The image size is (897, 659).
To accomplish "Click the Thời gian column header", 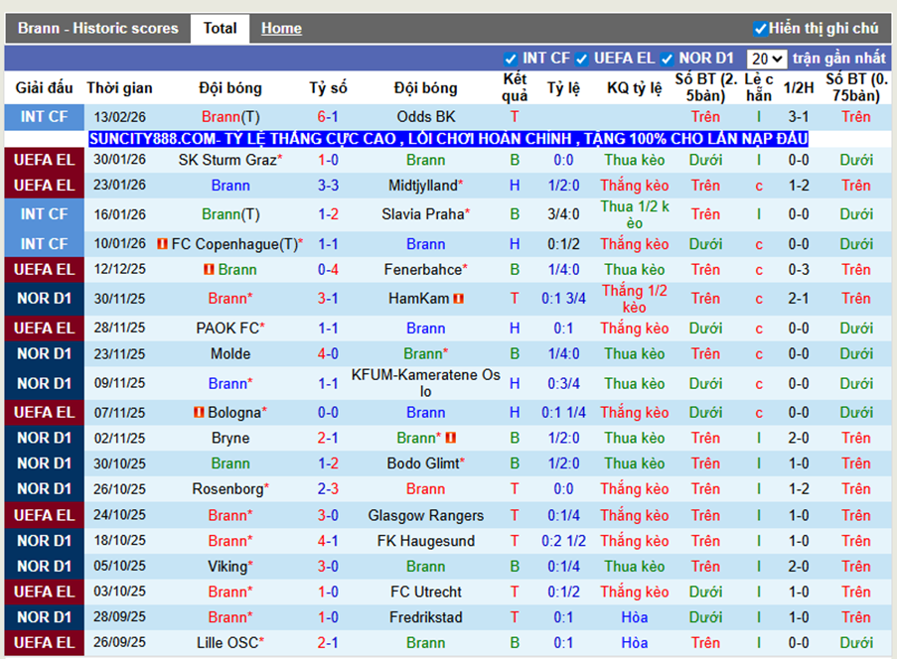I will [119, 88].
